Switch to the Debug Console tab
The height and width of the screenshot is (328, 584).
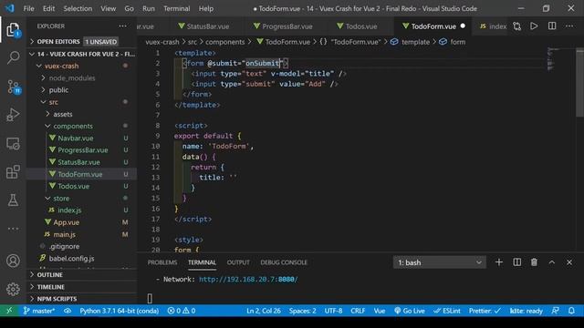pyautogui.click(x=284, y=262)
